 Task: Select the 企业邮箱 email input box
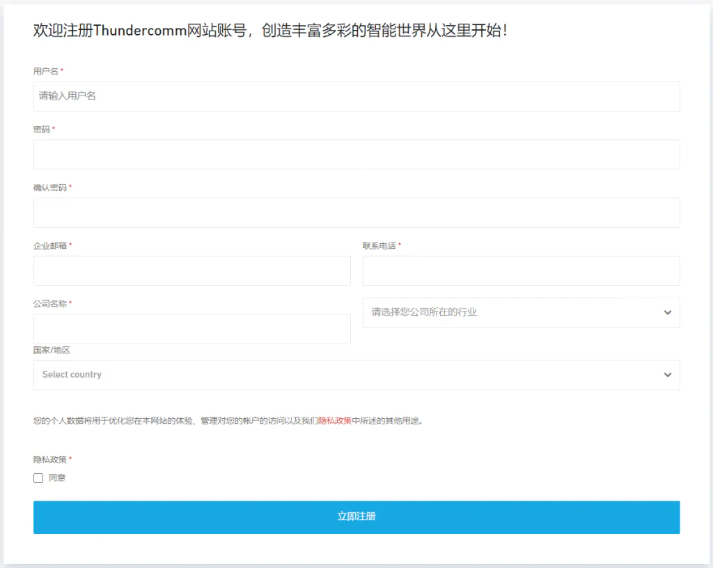click(x=192, y=271)
